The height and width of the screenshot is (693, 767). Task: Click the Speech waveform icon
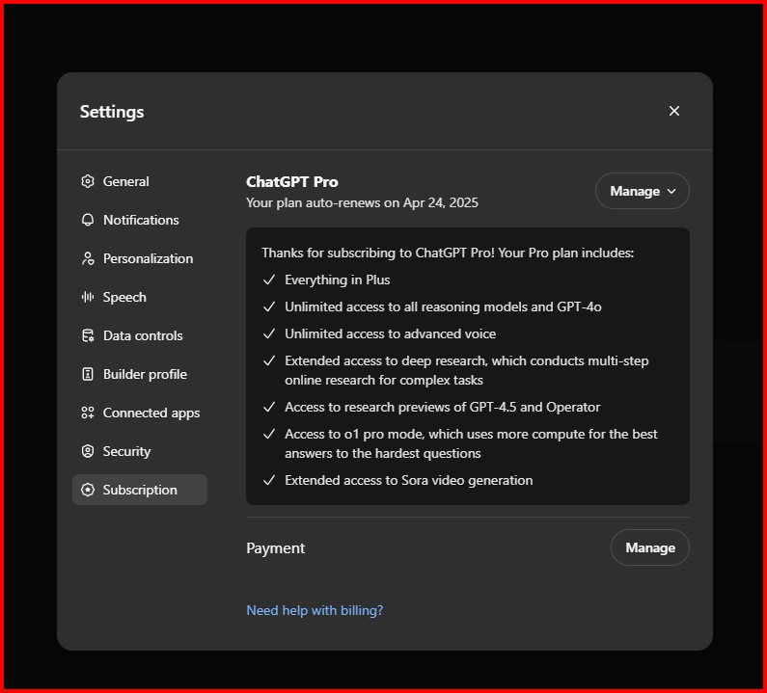coord(88,297)
